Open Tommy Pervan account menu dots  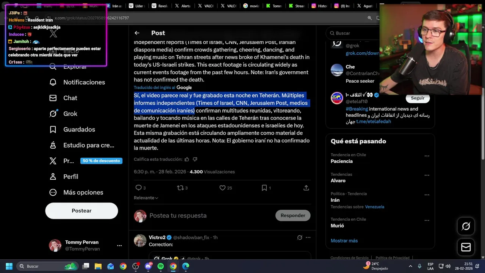point(119,246)
